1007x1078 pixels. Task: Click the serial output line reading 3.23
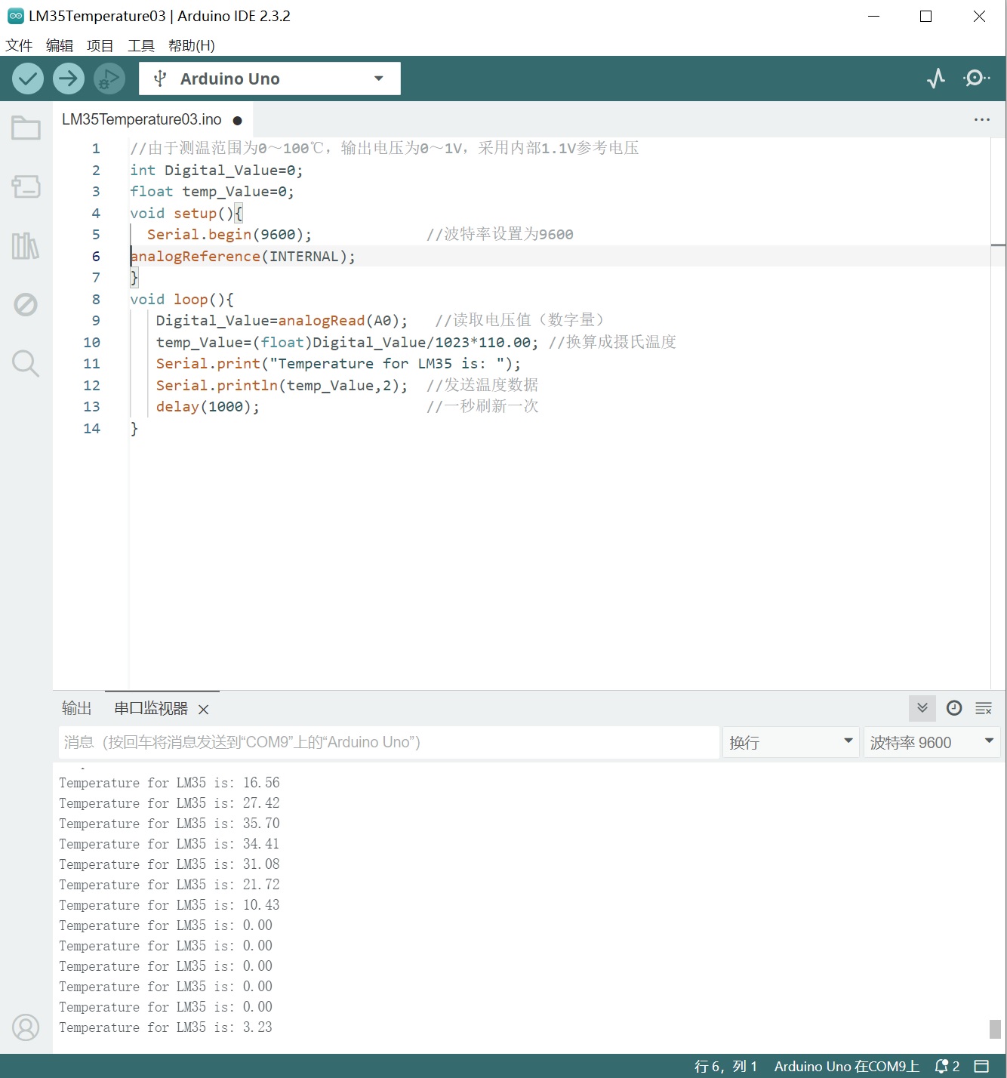[165, 1027]
